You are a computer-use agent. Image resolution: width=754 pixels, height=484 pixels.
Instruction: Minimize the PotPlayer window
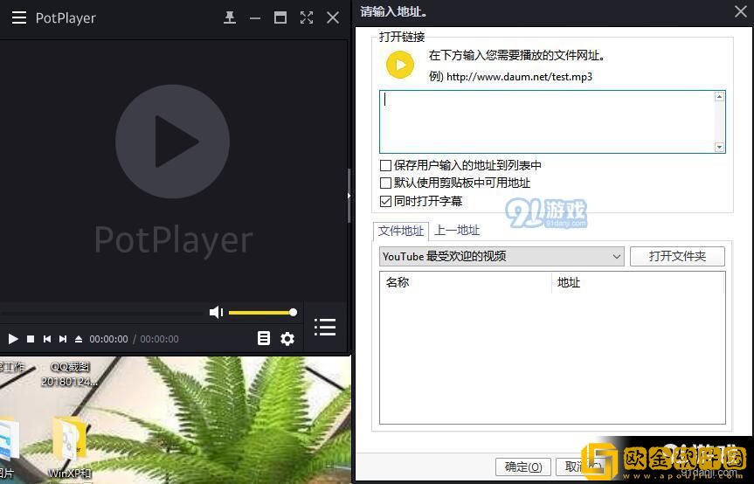coord(255,17)
